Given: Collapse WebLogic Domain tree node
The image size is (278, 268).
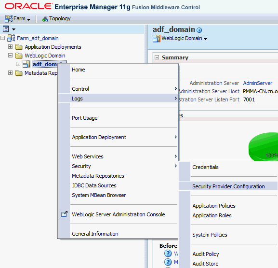Looking at the screenshot, I should tap(10, 55).
